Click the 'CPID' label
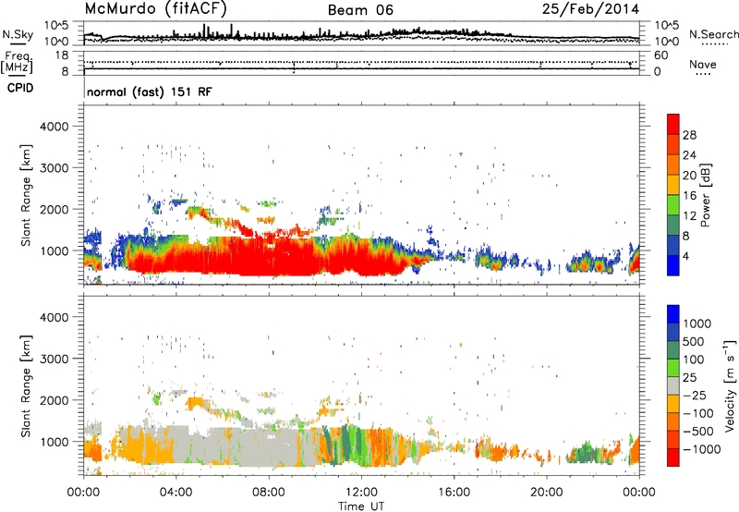Viewport: 739px width, 512px height. 20,88
